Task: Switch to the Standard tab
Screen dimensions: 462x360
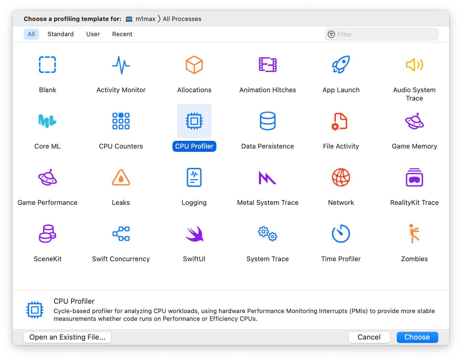Action: 61,34
